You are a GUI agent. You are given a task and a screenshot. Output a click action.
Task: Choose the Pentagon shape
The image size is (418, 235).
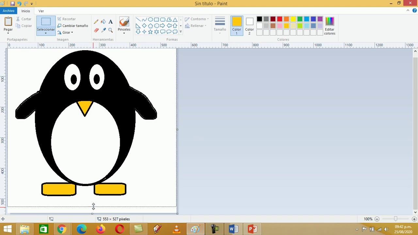click(150, 26)
